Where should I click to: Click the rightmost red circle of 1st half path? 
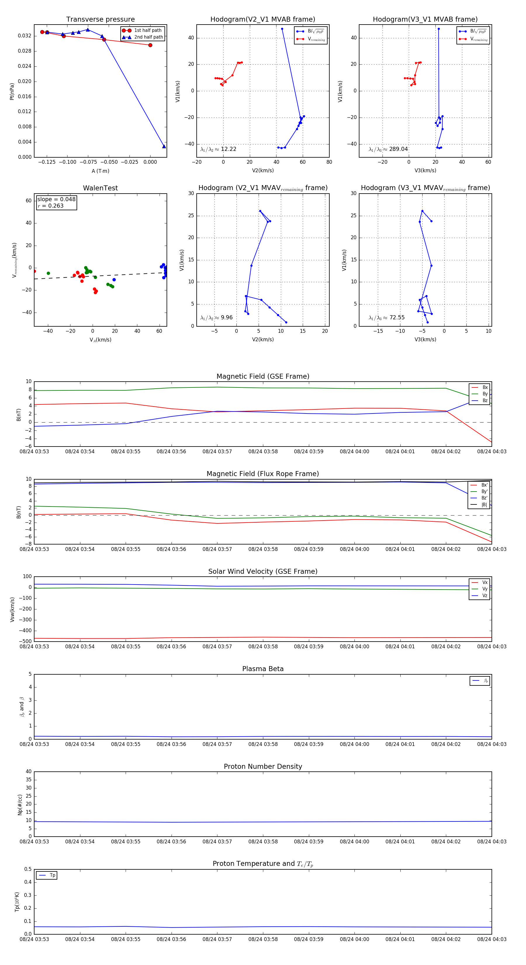click(150, 45)
